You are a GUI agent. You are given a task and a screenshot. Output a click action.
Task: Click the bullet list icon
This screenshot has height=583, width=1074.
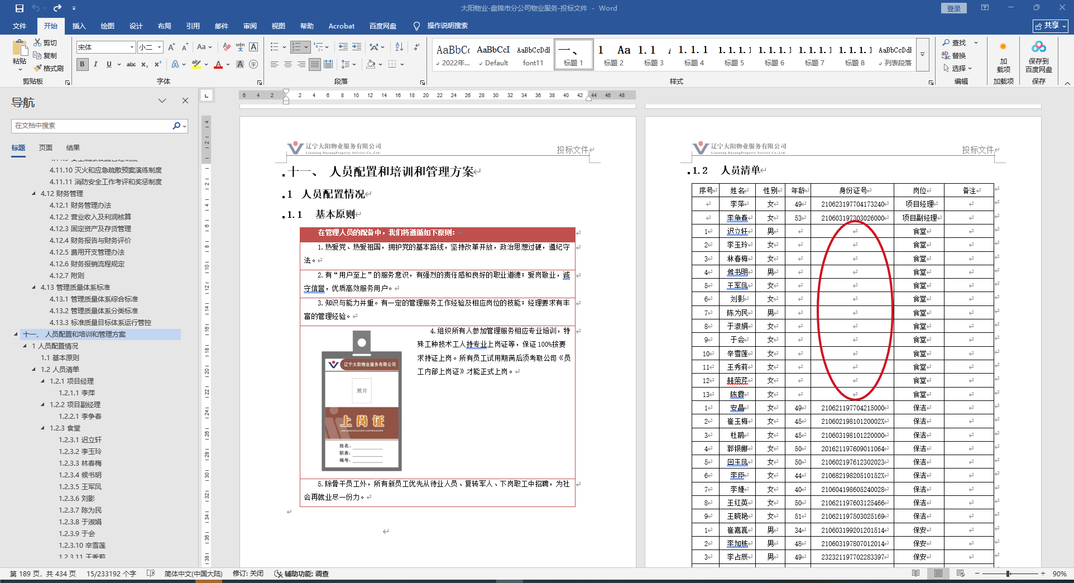pyautogui.click(x=274, y=47)
